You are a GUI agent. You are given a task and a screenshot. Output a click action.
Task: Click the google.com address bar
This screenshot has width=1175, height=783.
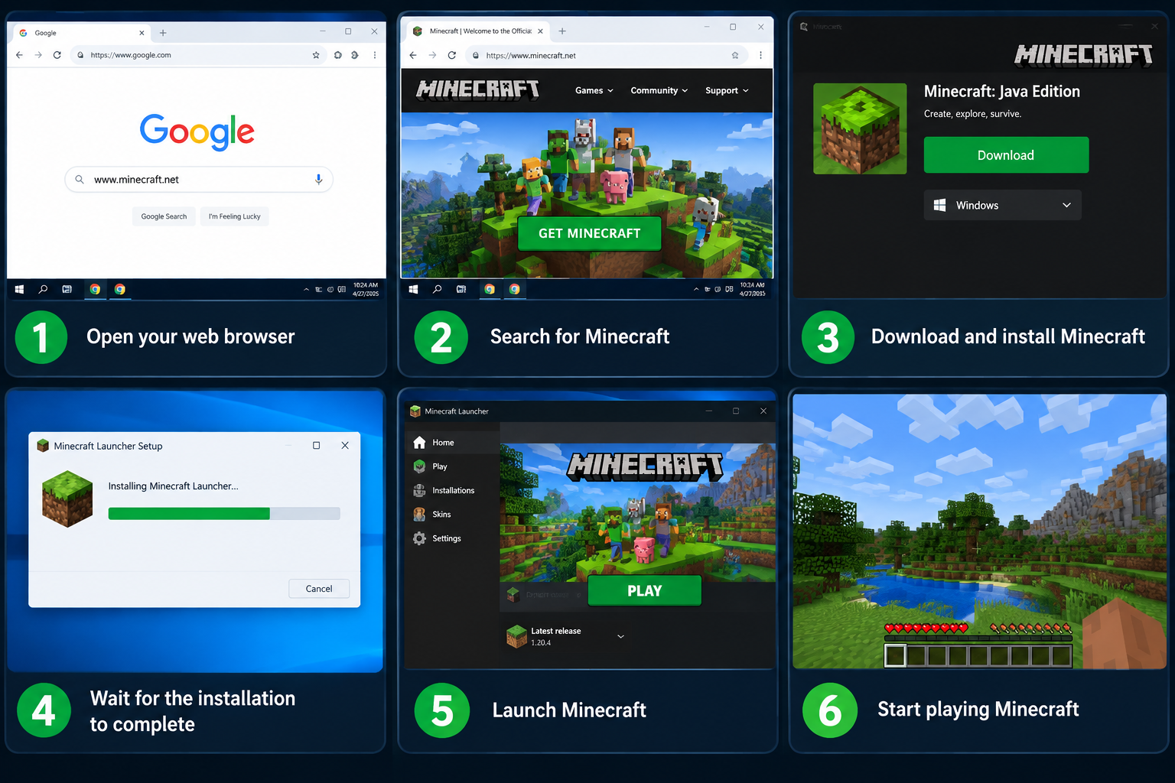[199, 55]
